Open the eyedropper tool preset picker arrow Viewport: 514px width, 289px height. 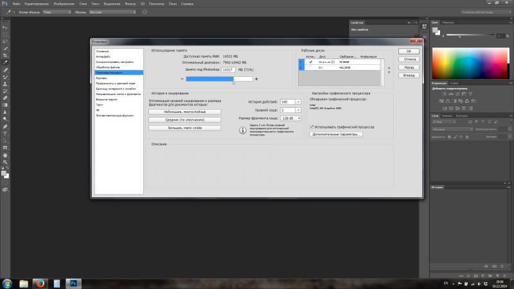coord(13,12)
